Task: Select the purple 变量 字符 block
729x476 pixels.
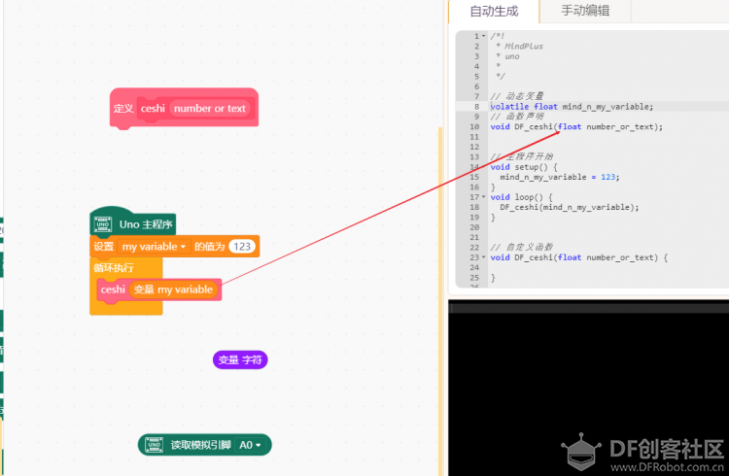Action: click(240, 359)
